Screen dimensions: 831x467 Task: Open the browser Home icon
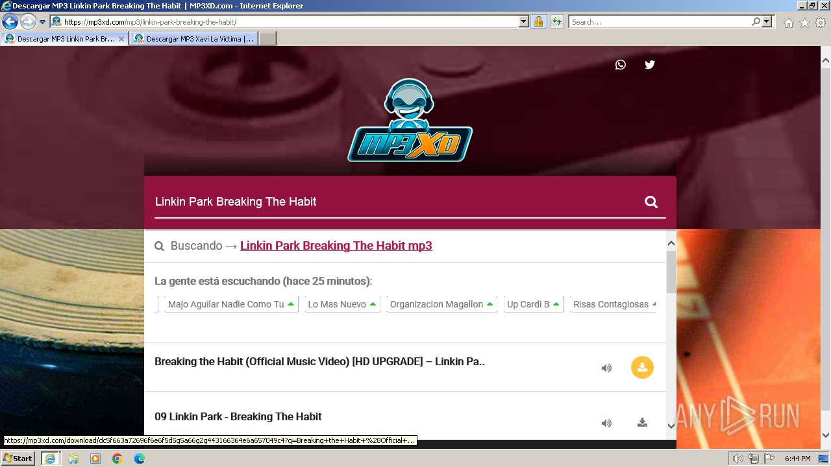[x=788, y=23]
